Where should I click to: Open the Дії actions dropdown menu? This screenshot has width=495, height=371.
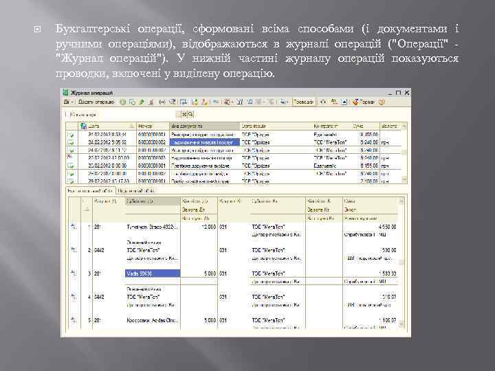click(x=68, y=102)
